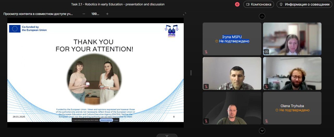Image resolution: width=334 pixels, height=137 pixels.
Task: Click blue button in screen-sharing notification bar
Action: [106, 120]
